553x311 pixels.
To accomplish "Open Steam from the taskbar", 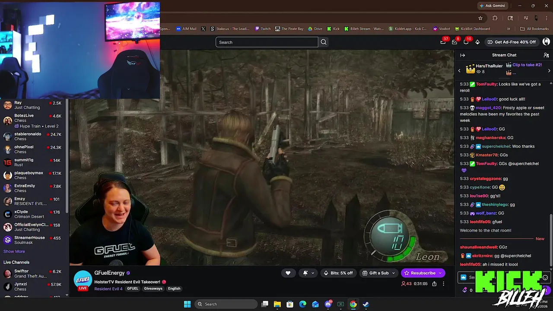I will point(366,304).
